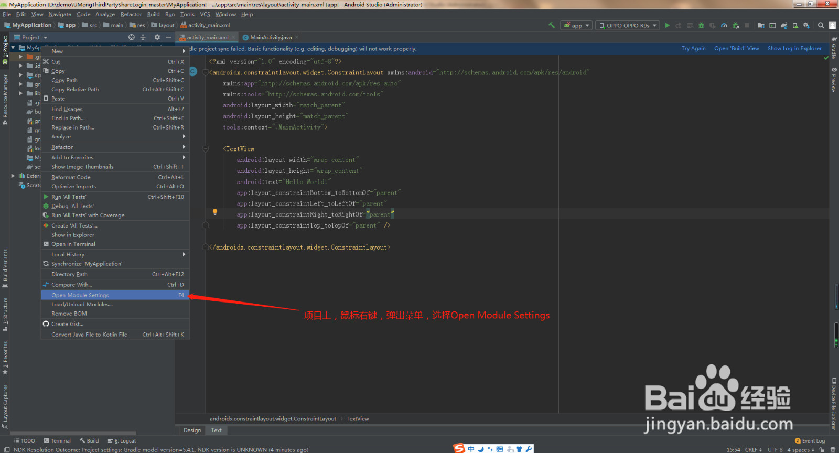Toggle the Terminal tool window button

[x=57, y=440]
